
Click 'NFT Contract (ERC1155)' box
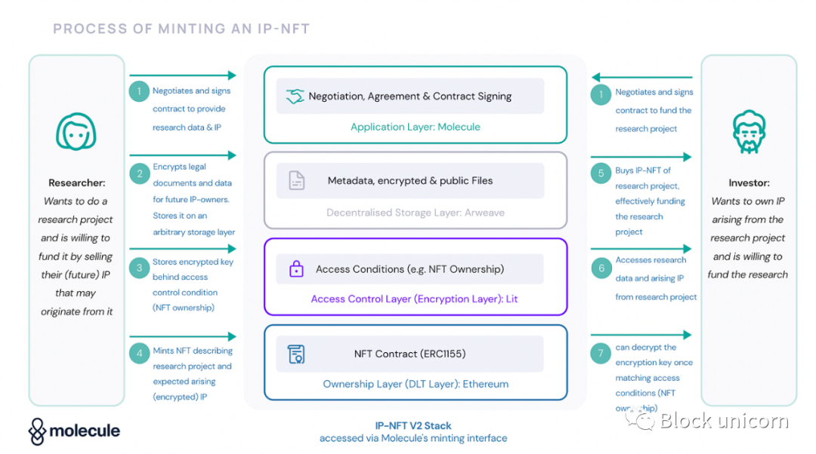click(410, 354)
